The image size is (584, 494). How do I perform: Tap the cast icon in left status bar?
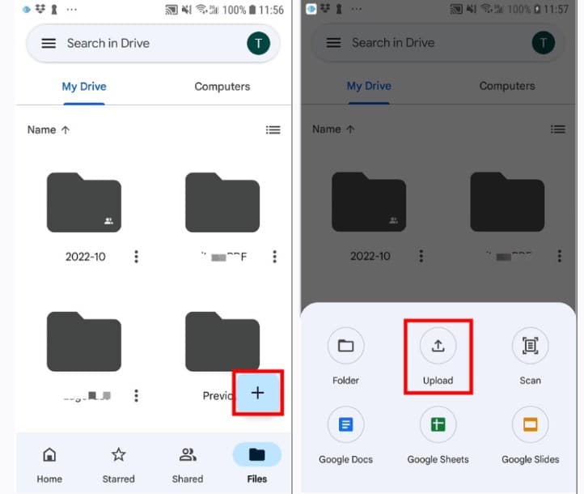pyautogui.click(x=171, y=10)
